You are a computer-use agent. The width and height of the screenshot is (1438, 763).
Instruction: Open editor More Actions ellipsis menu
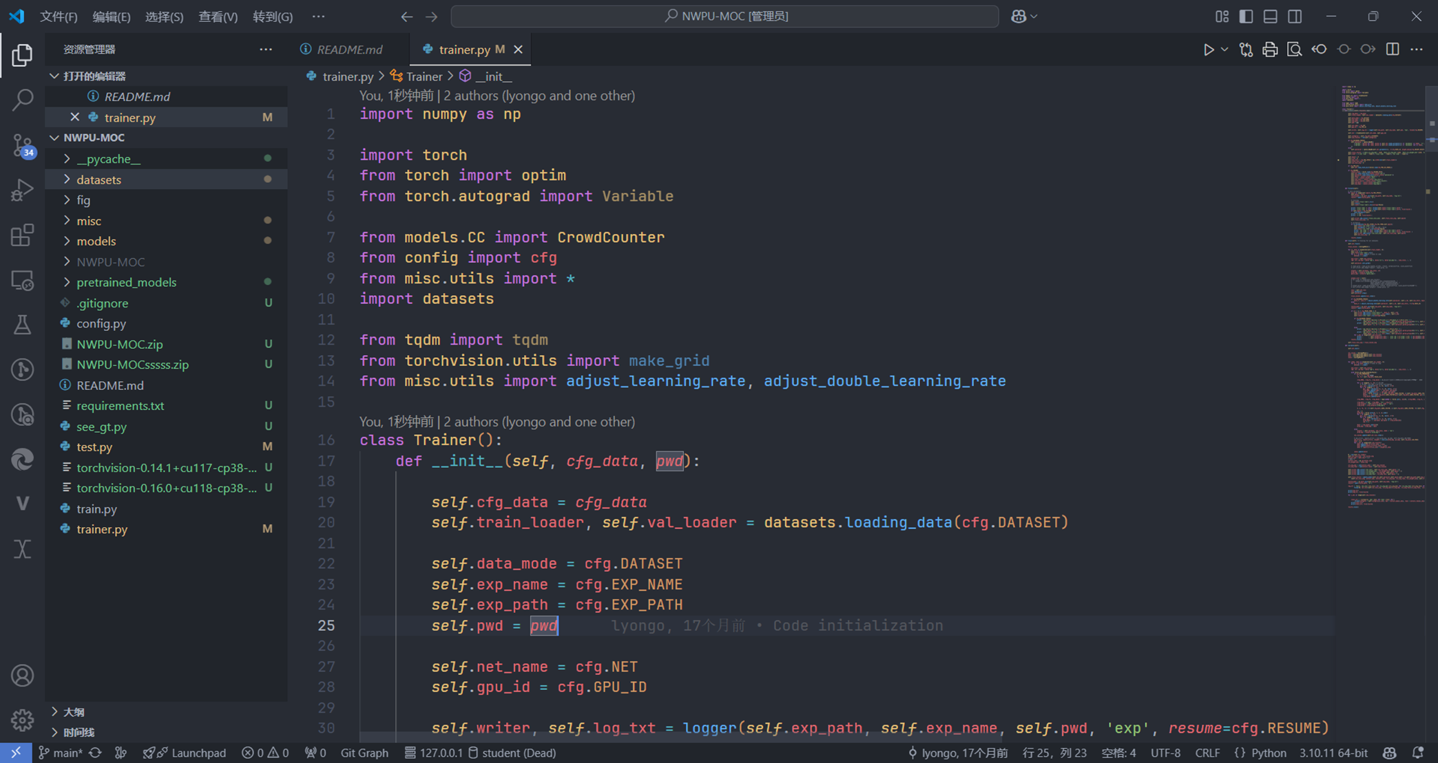click(1417, 50)
